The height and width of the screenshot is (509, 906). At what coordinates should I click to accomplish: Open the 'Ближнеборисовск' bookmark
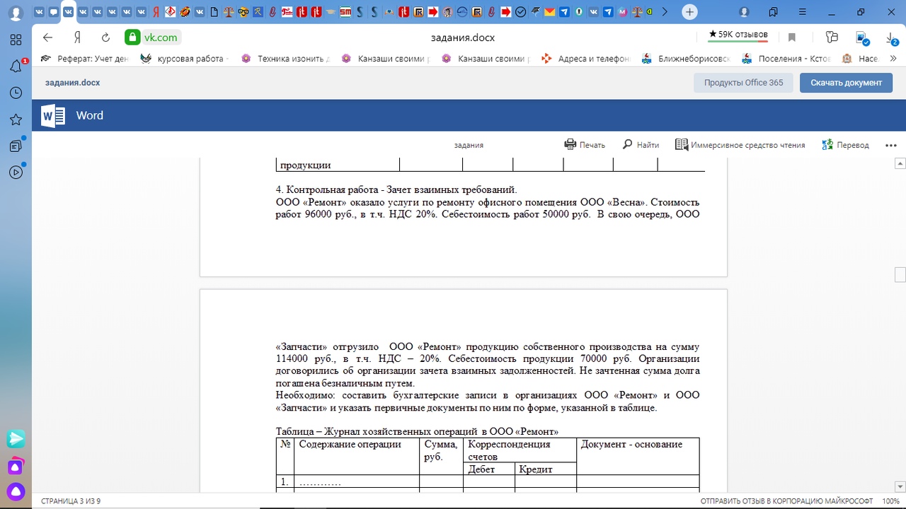point(686,59)
